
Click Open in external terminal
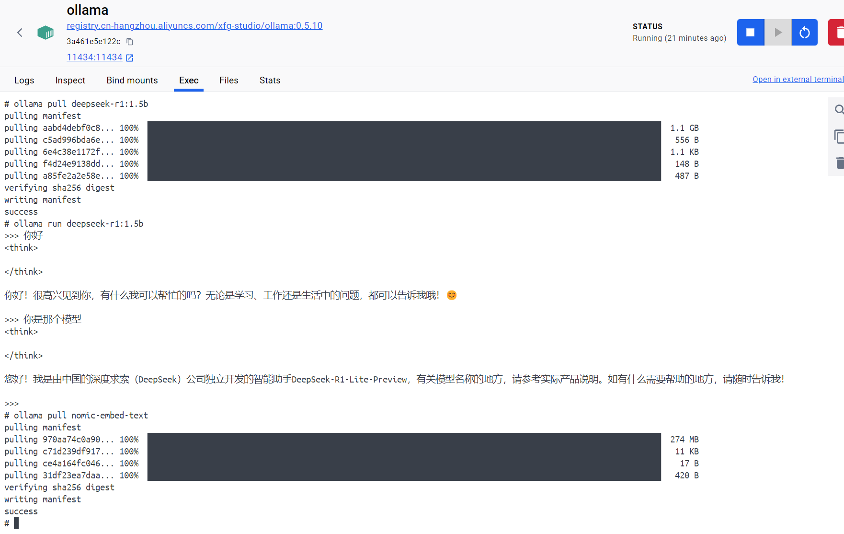[x=798, y=80]
